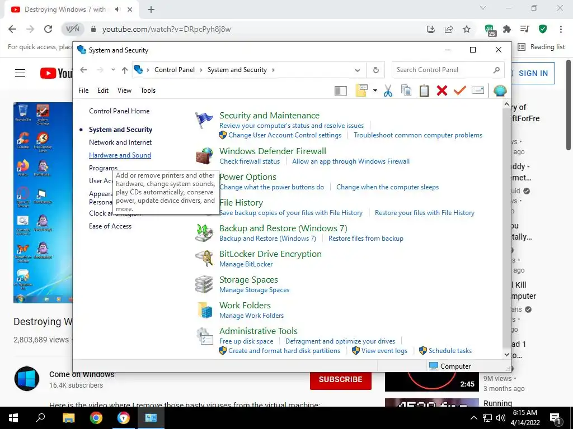Click the orange checkmark properties icon
Image resolution: width=573 pixels, height=429 pixels.
tap(460, 90)
